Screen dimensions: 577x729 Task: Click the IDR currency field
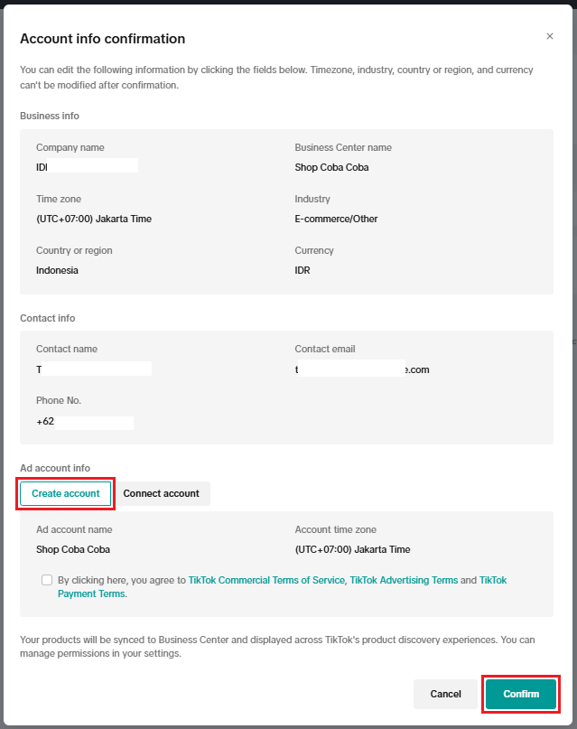click(x=302, y=270)
